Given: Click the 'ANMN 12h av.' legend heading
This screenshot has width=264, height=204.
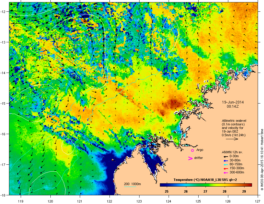Looking at the screenshot, I should (232, 152).
